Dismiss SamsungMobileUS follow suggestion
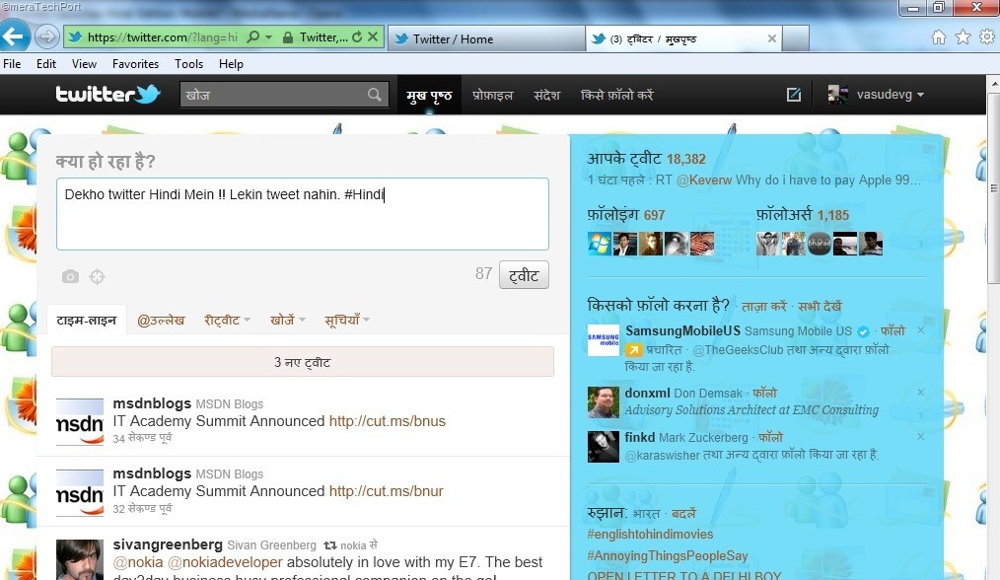The image size is (1000, 580). coord(921,329)
